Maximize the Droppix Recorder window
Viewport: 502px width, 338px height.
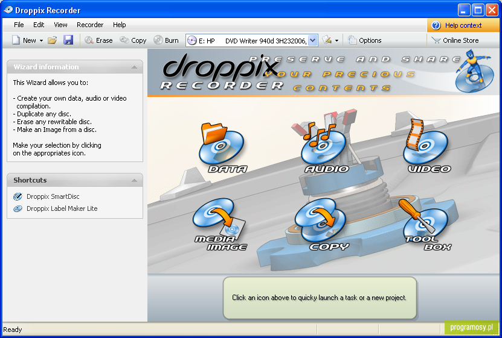tap(478, 10)
